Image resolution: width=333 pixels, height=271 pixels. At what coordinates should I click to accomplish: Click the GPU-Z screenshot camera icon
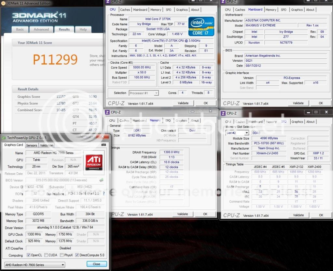[x=104, y=145]
